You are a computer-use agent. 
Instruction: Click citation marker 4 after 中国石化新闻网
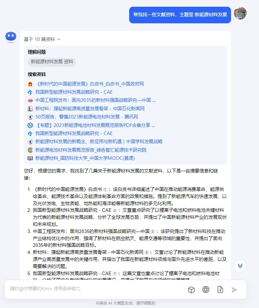point(146,252)
